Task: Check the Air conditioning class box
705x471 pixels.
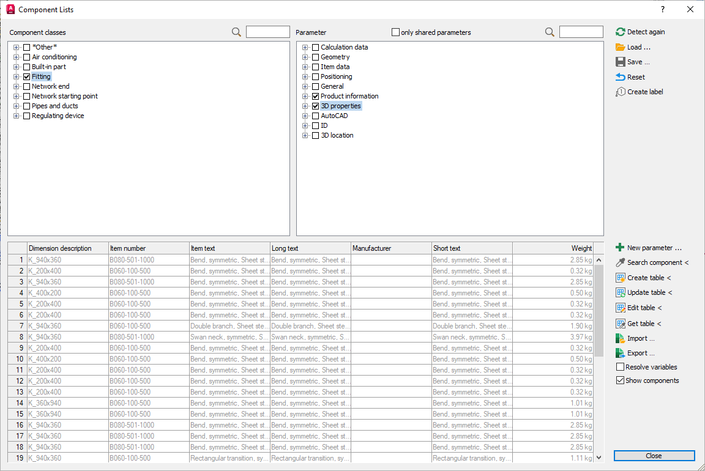Action: pos(26,57)
